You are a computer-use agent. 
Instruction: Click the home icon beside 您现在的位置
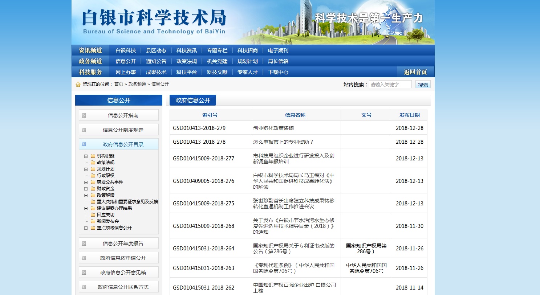pos(78,84)
